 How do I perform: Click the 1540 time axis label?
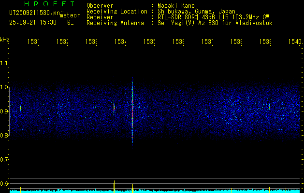tap(295, 41)
